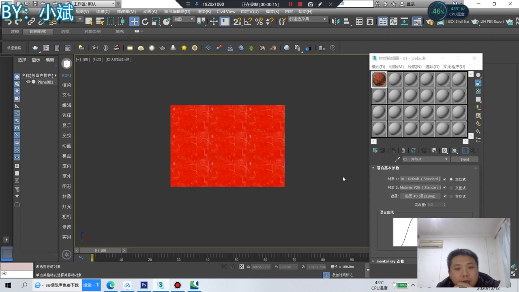This screenshot has width=519, height=292.
Task: Open the Curve Editor icon
Action: tap(393, 21)
